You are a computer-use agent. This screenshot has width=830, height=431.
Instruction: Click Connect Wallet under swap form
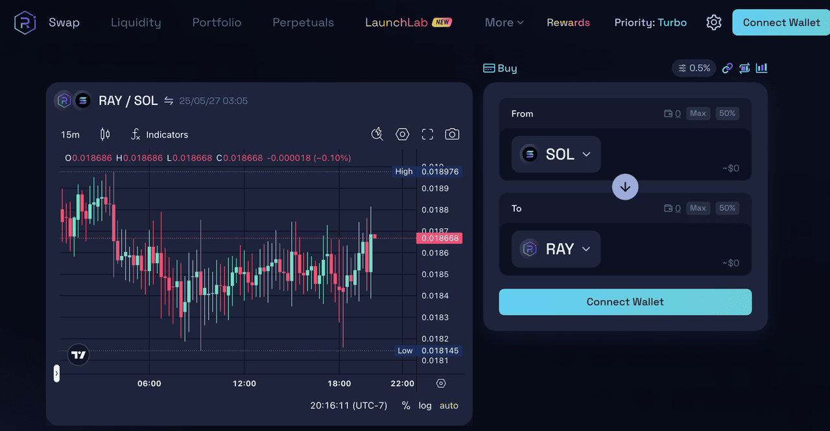coord(625,302)
